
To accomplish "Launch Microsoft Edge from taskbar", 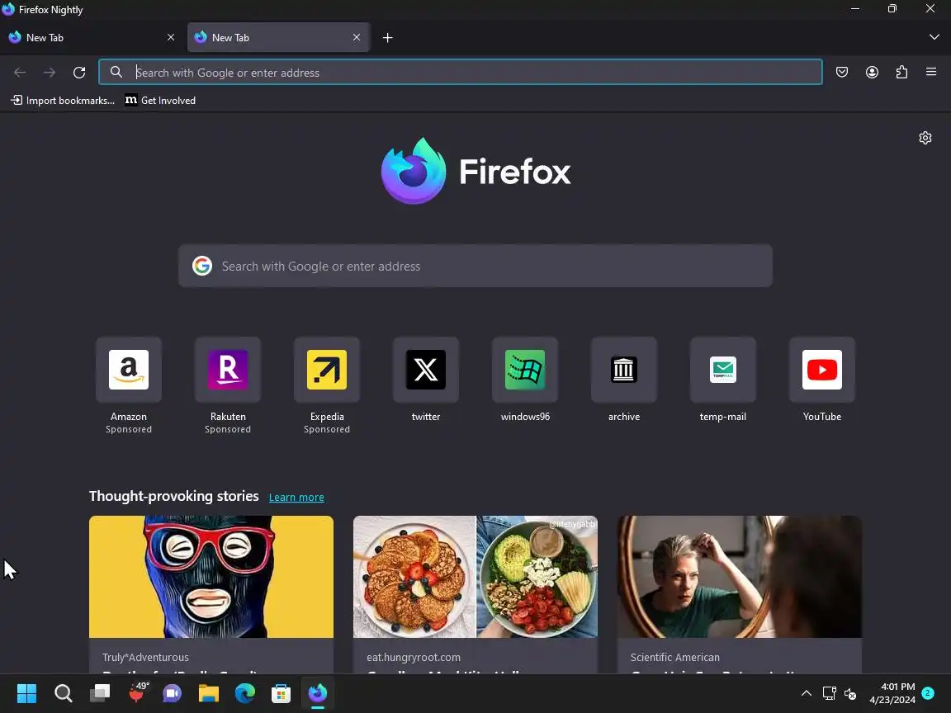I will pos(245,693).
